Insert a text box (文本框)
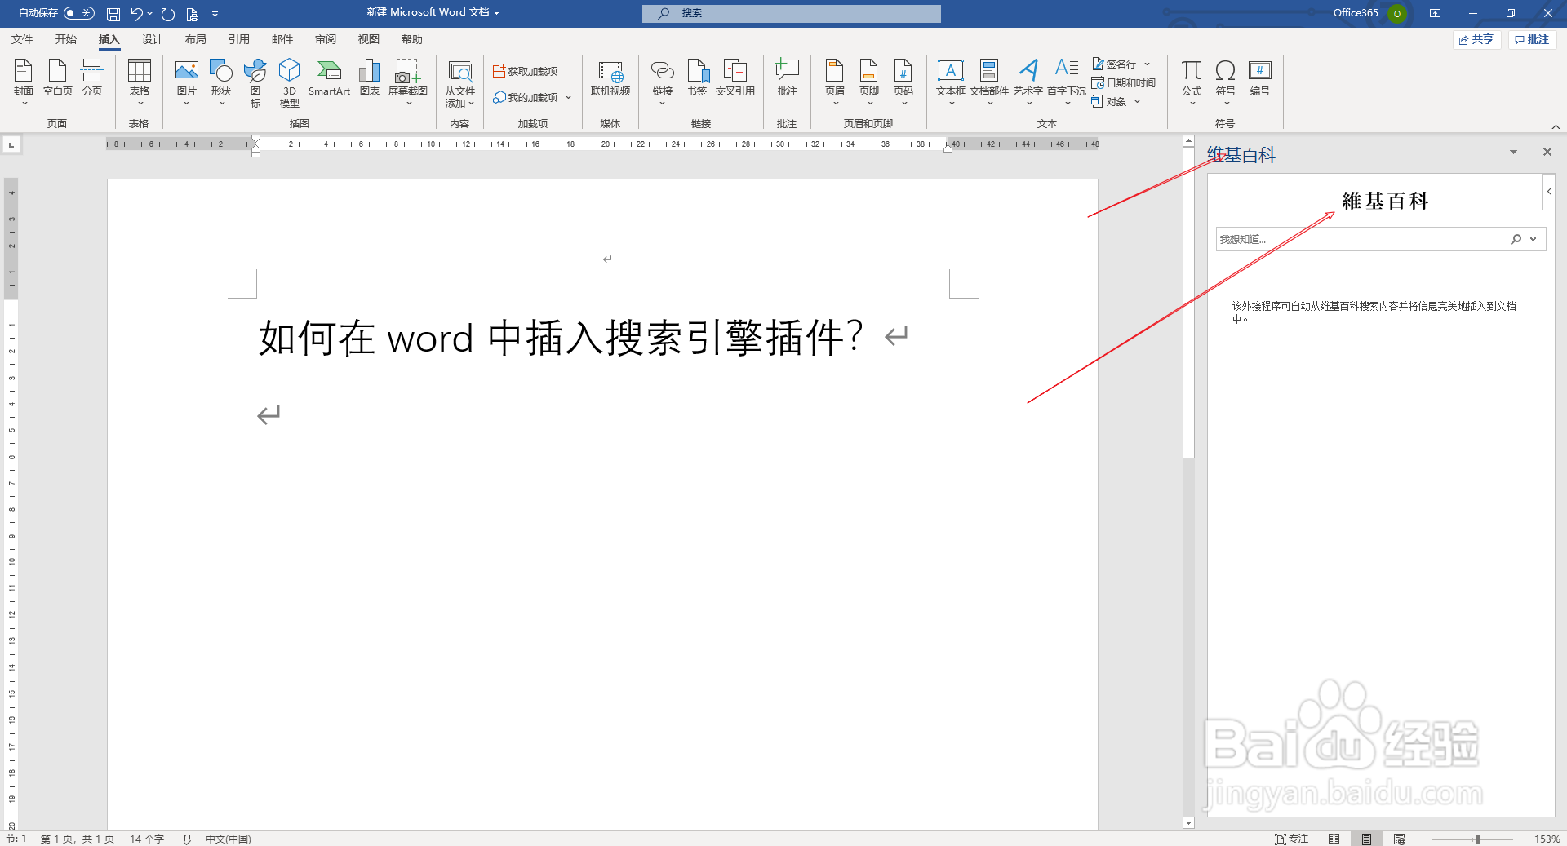This screenshot has width=1567, height=846. tap(951, 82)
